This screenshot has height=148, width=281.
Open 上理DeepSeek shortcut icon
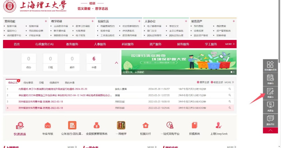(219, 126)
